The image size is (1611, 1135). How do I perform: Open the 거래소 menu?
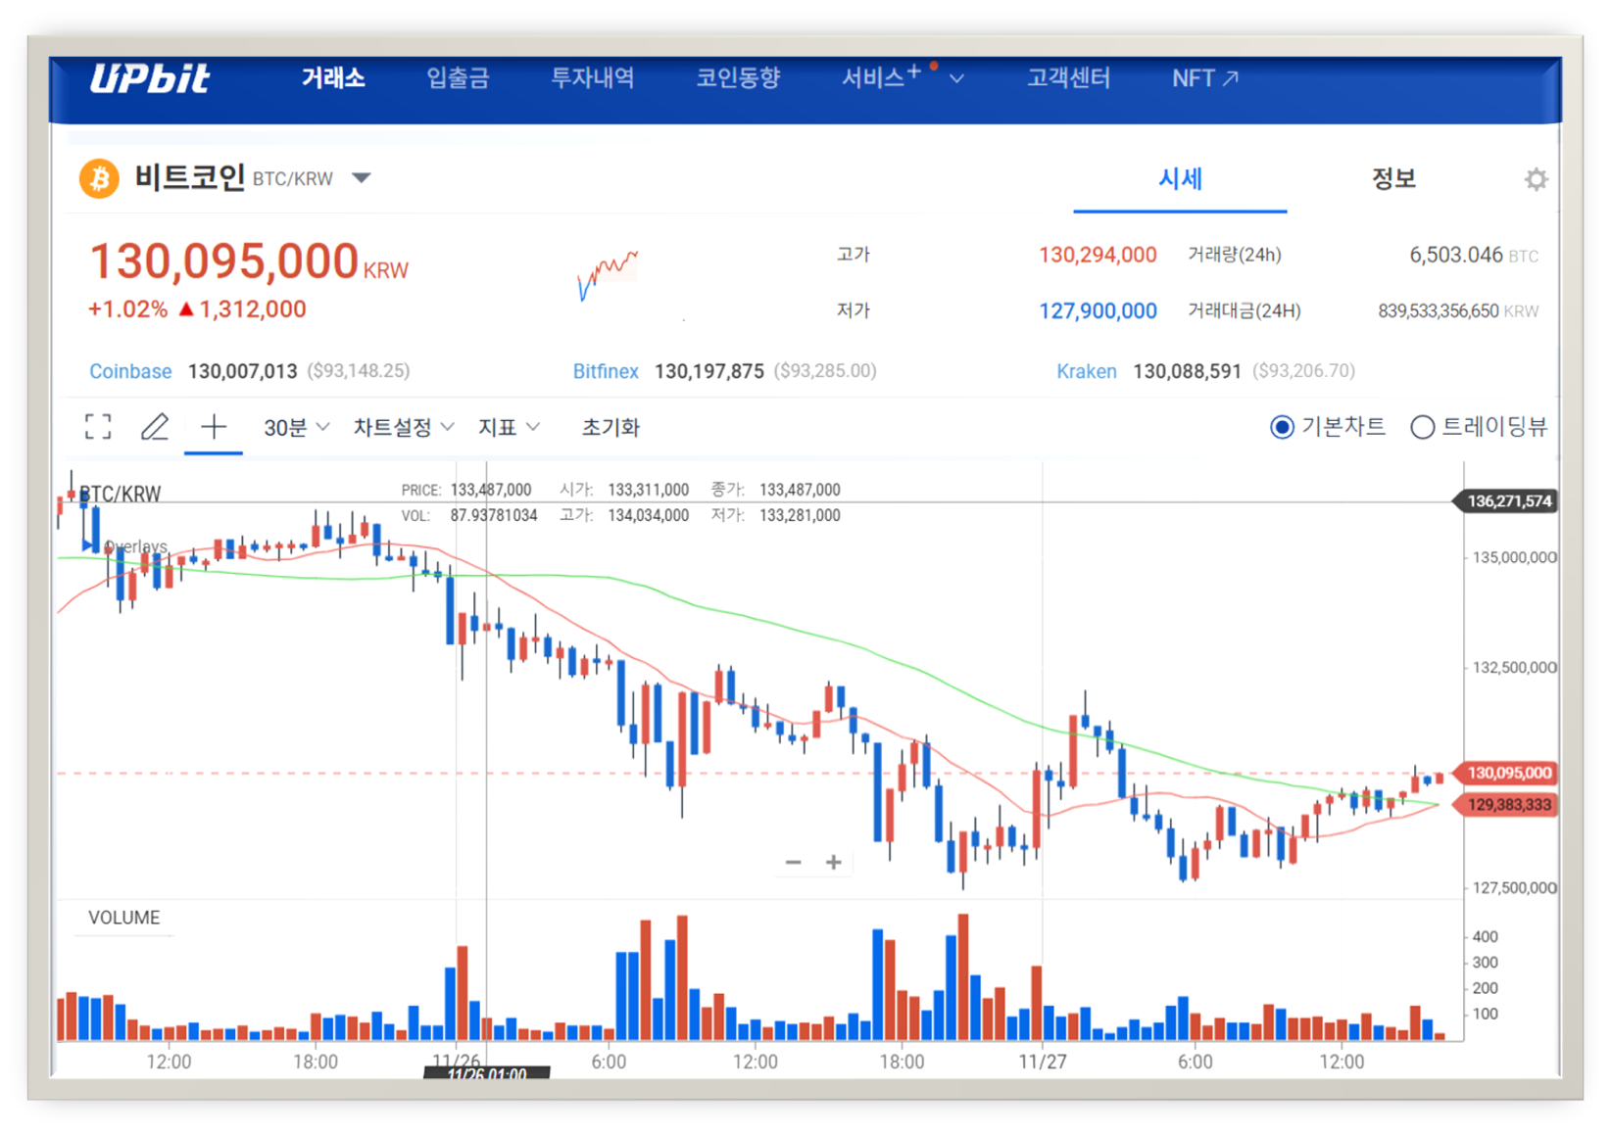tap(333, 77)
